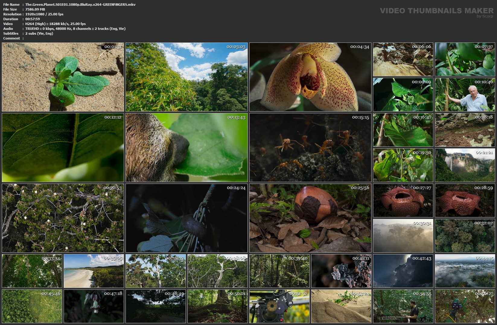Open the misty forest thumbnail at 00:30:31

pos(403,236)
